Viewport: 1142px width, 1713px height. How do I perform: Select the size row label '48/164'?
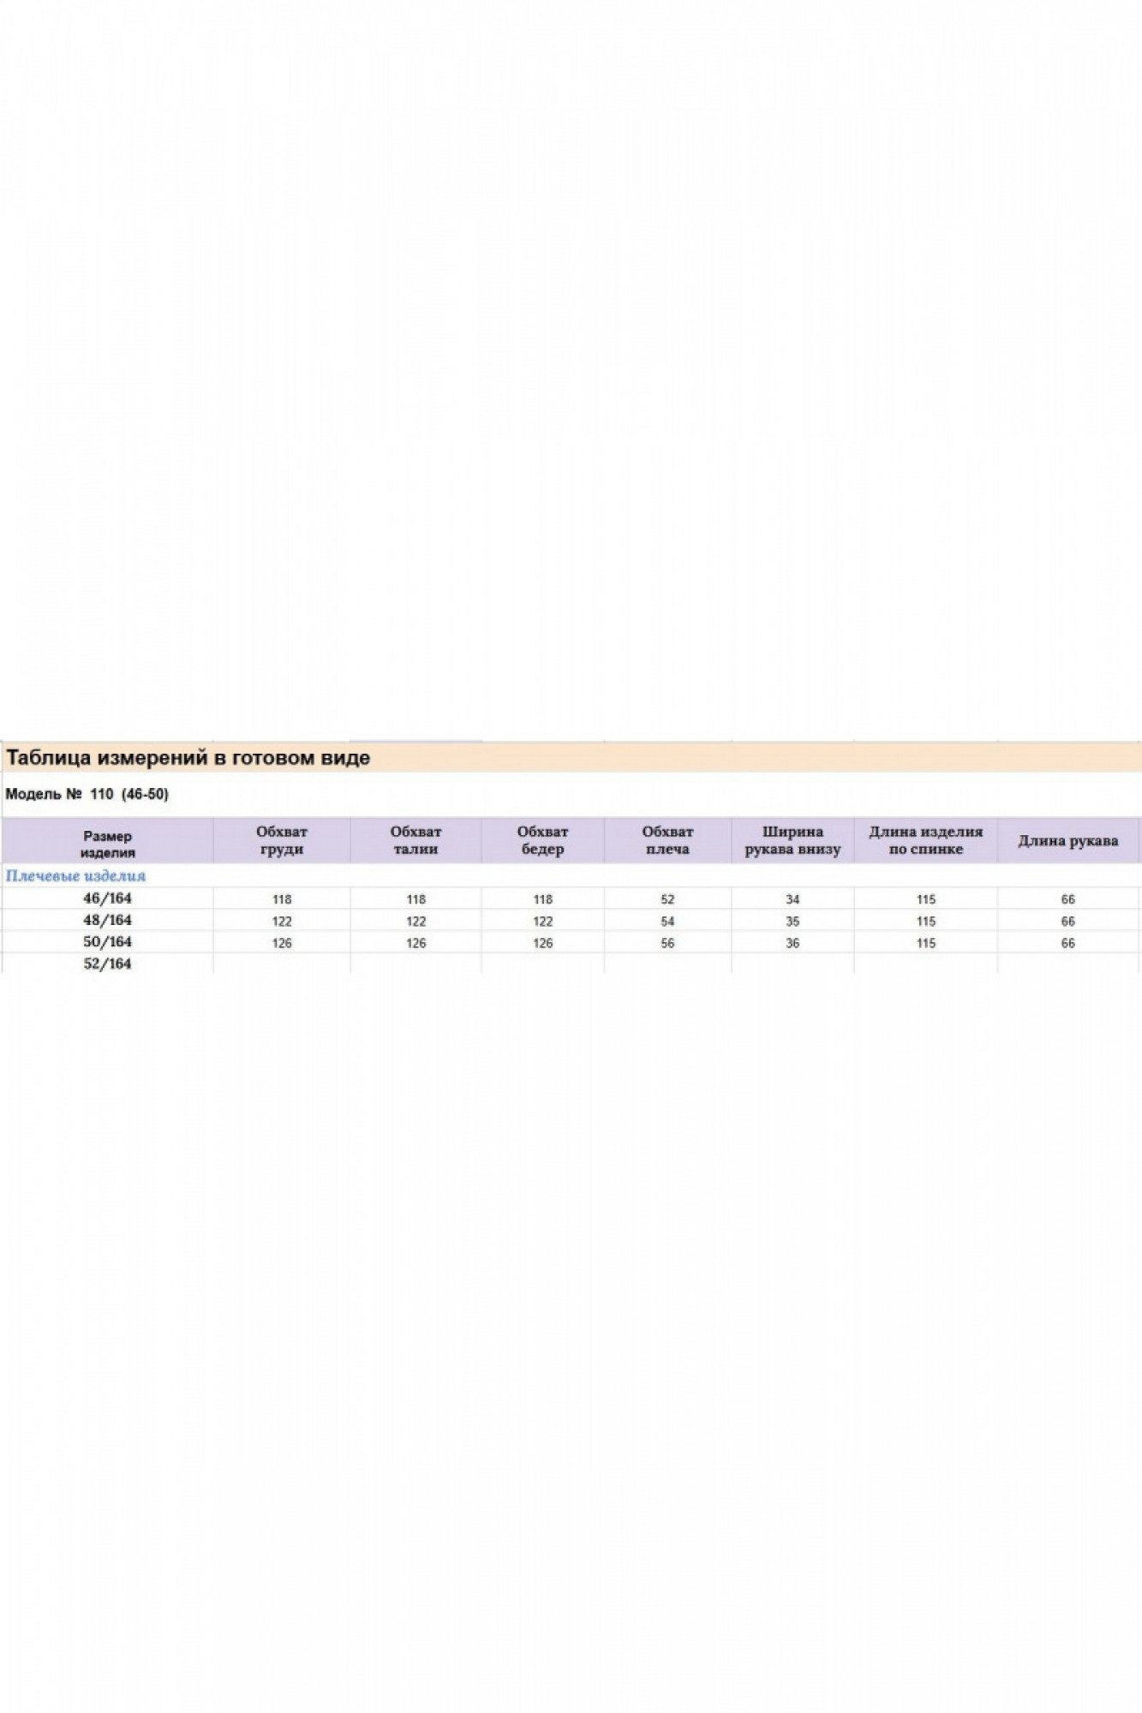tap(108, 921)
